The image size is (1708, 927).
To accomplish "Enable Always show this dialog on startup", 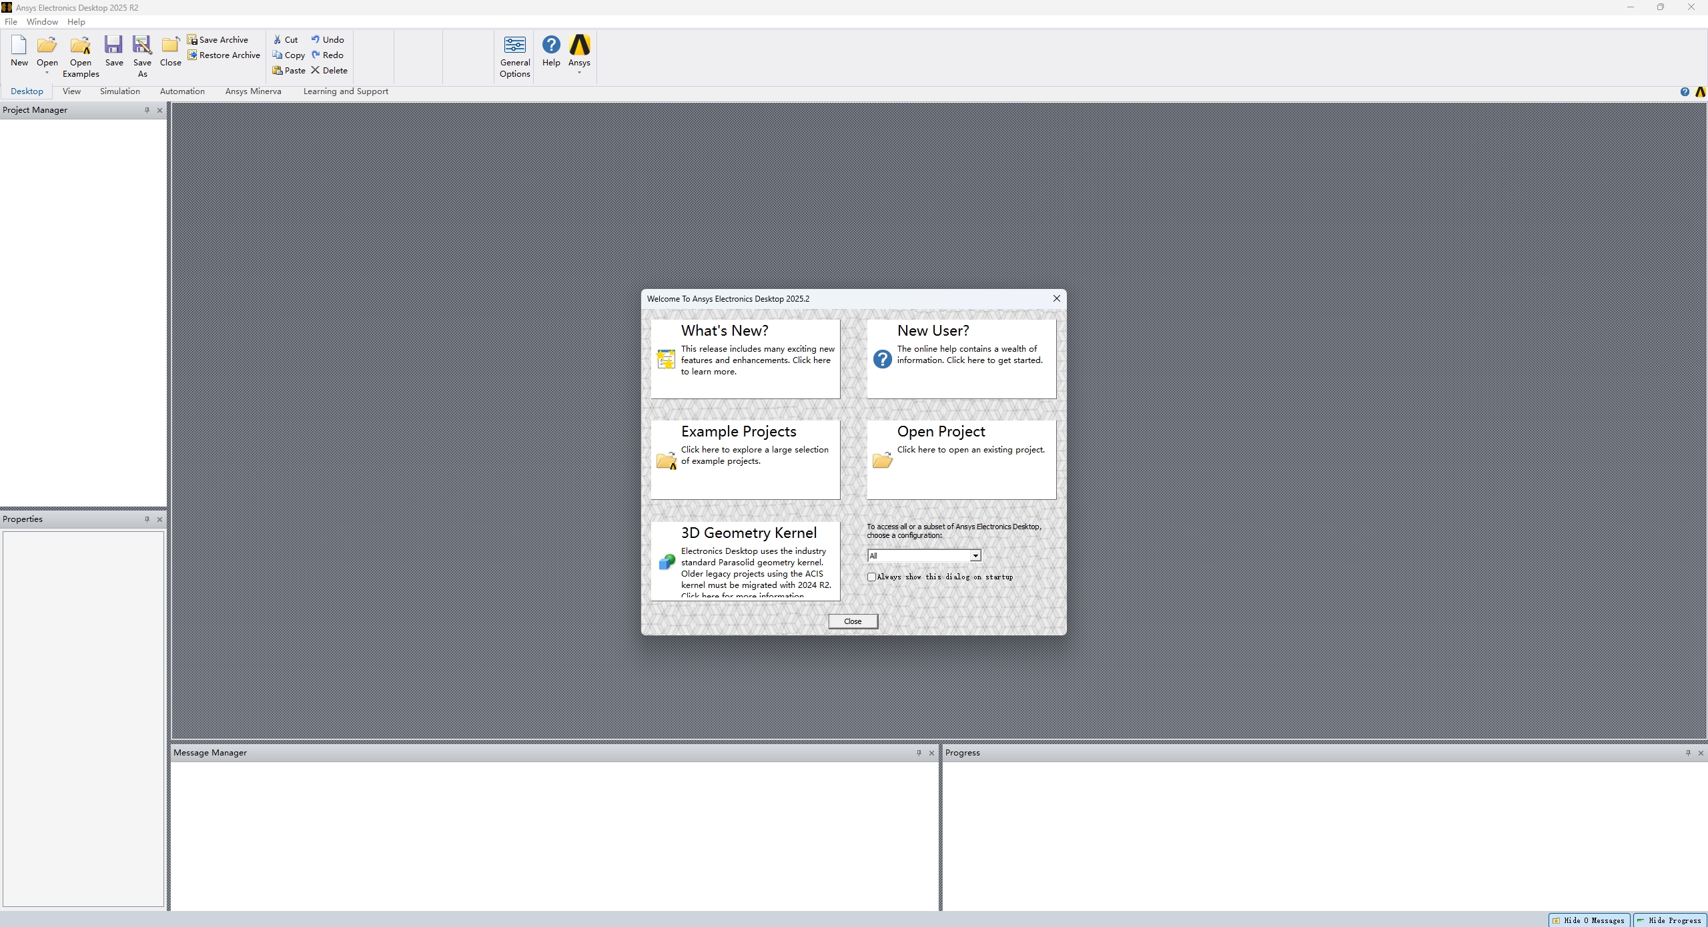I will click(871, 577).
